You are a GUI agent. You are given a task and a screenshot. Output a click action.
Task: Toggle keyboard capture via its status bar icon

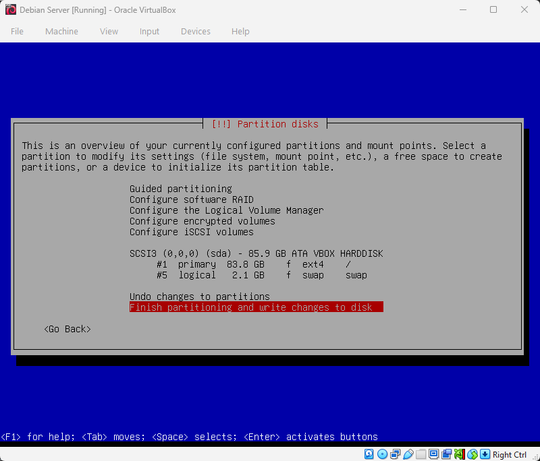[483, 454]
